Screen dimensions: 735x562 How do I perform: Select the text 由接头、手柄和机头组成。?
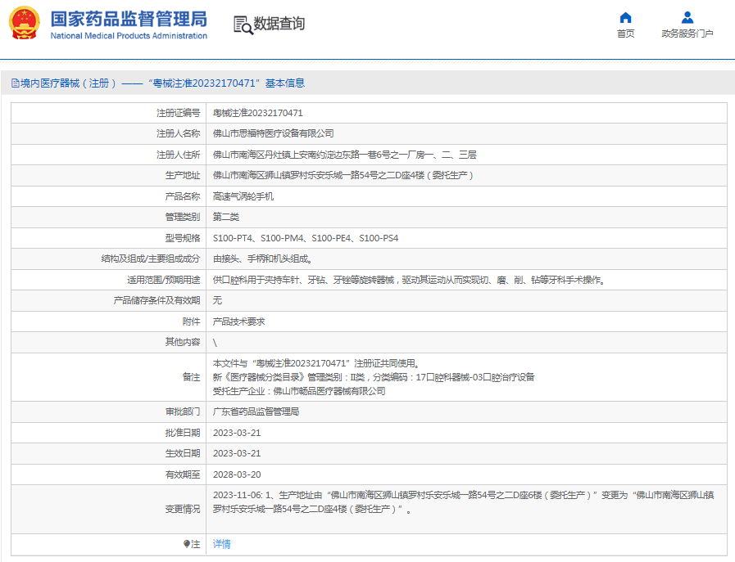[x=262, y=259]
